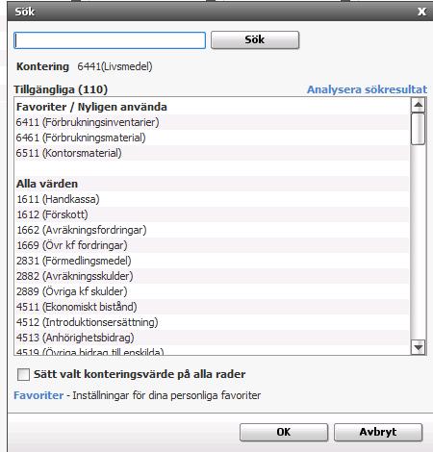Select 1611 (Handkassa) in the list
The width and height of the screenshot is (433, 452).
(x=212, y=199)
